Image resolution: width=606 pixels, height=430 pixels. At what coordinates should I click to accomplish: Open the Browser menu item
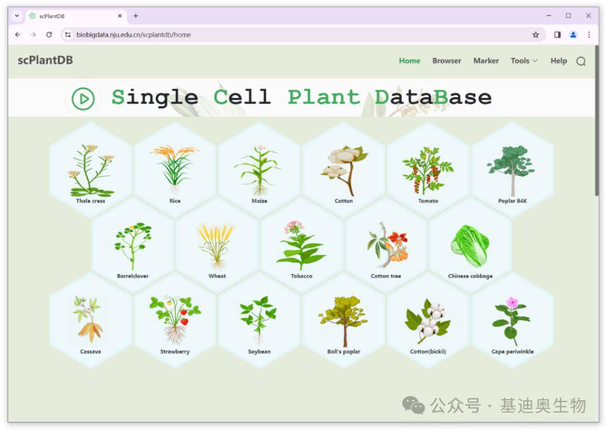click(x=447, y=61)
